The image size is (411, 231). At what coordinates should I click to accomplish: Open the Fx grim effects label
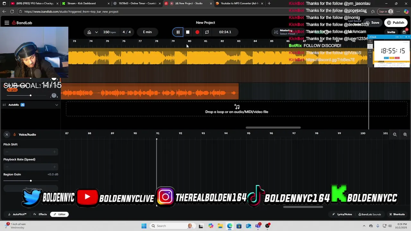tap(12, 90)
